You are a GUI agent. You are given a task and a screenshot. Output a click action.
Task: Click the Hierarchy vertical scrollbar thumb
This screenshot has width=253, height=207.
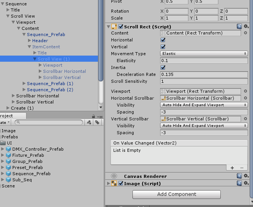click(101, 40)
